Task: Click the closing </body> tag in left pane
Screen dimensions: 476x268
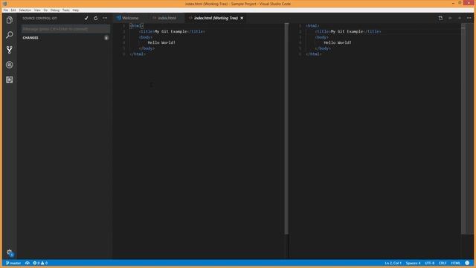Action: (x=147, y=48)
